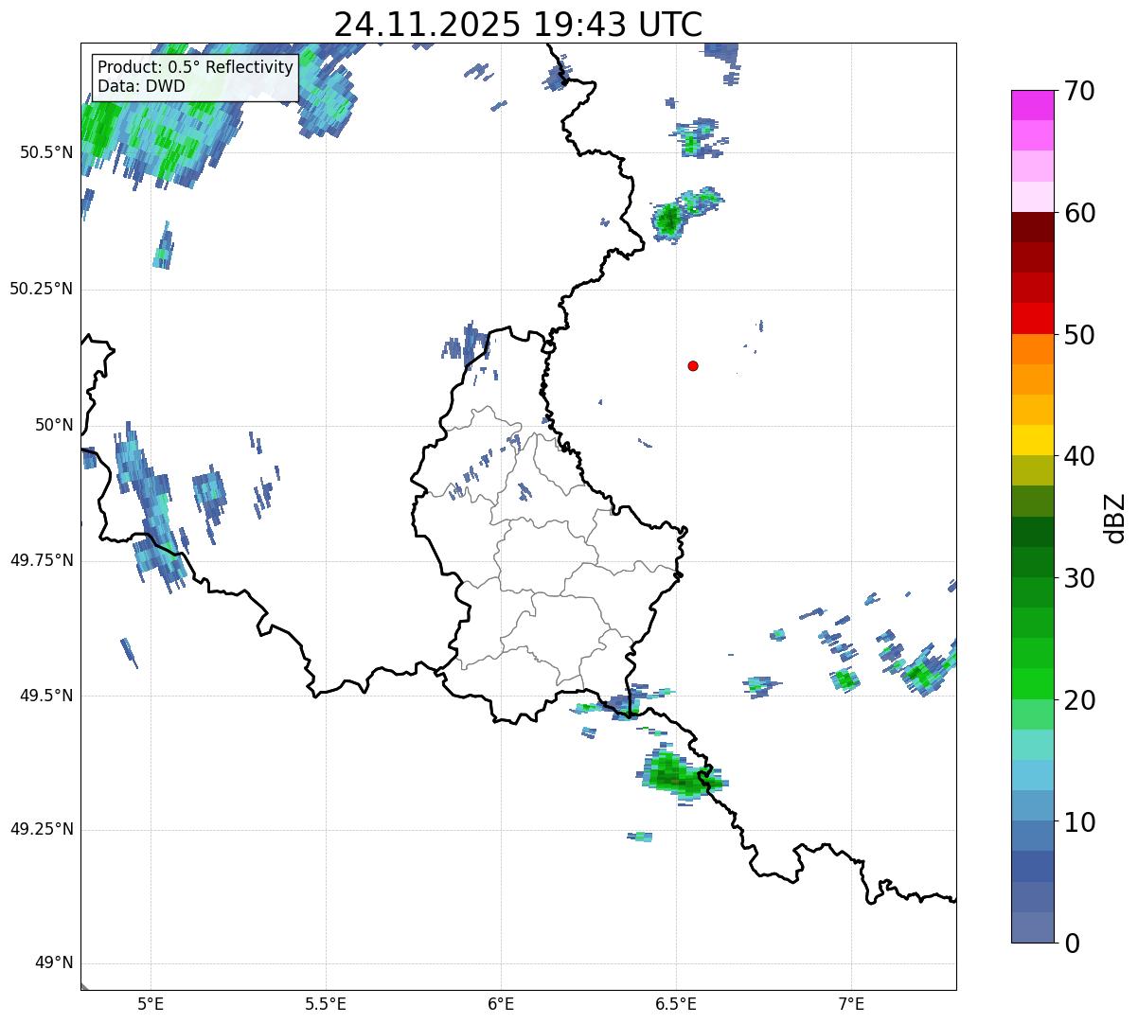This screenshot has height=1023, width=1138.
Task: Pick the olive colorbar segment below 40
Action: coord(1032,470)
